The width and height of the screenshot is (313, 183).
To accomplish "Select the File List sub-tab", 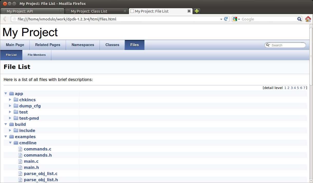I will [11, 55].
